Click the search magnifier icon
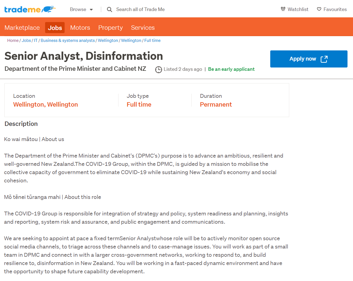This screenshot has width=353, height=281. pyautogui.click(x=109, y=10)
